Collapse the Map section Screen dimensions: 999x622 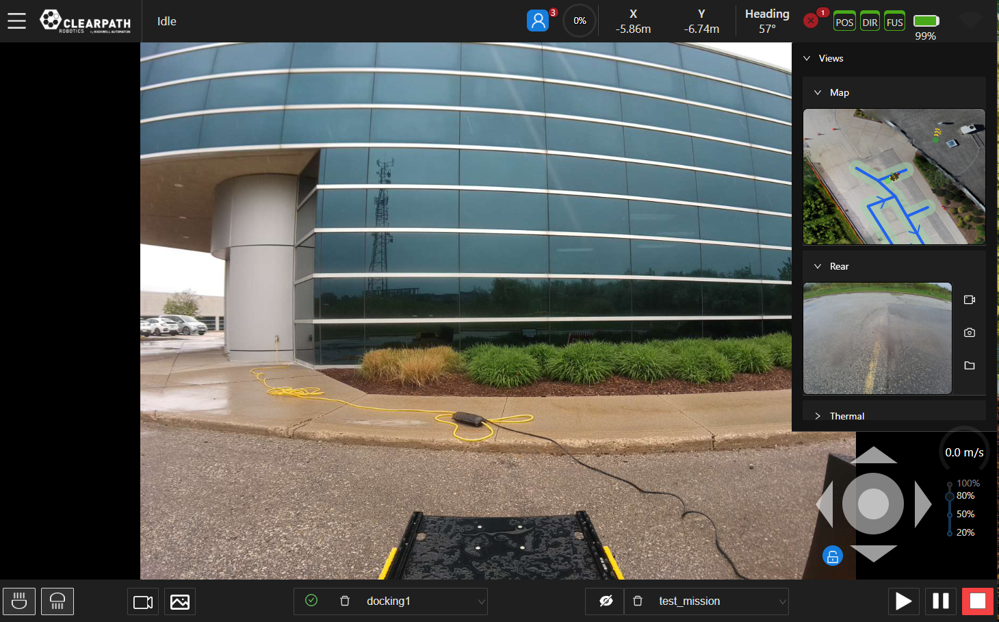click(x=818, y=92)
